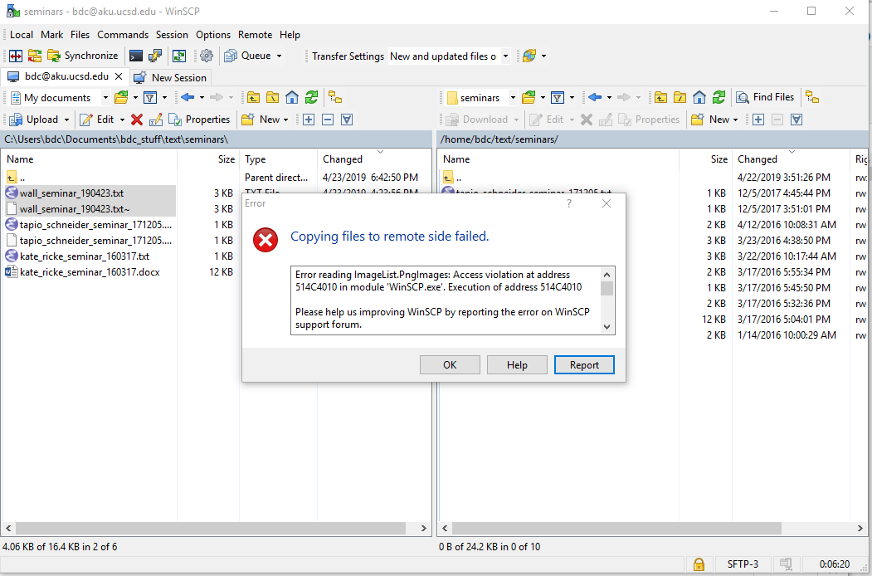Toggle the local panel directory tree
872x576 pixels.
click(x=334, y=97)
